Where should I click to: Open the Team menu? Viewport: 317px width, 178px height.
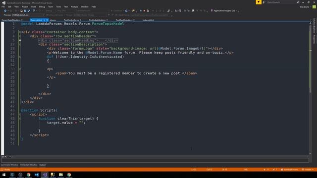coord(51,6)
